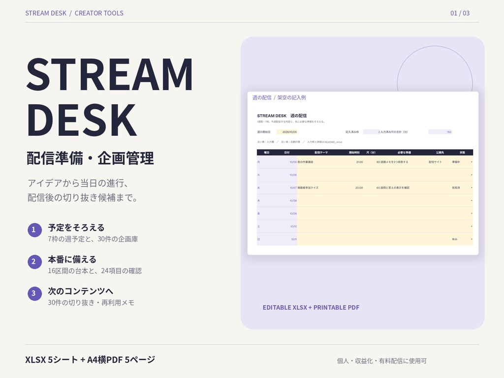Click XLSX 5シート + A4横PDF 5ページ footer text
Viewport: 504px width, 378px height.
click(x=90, y=359)
